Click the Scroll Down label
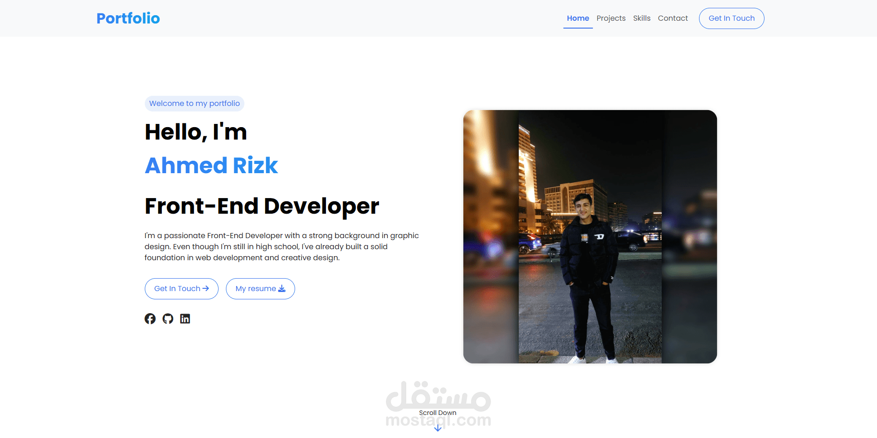This screenshot has height=438, width=877. point(437,413)
